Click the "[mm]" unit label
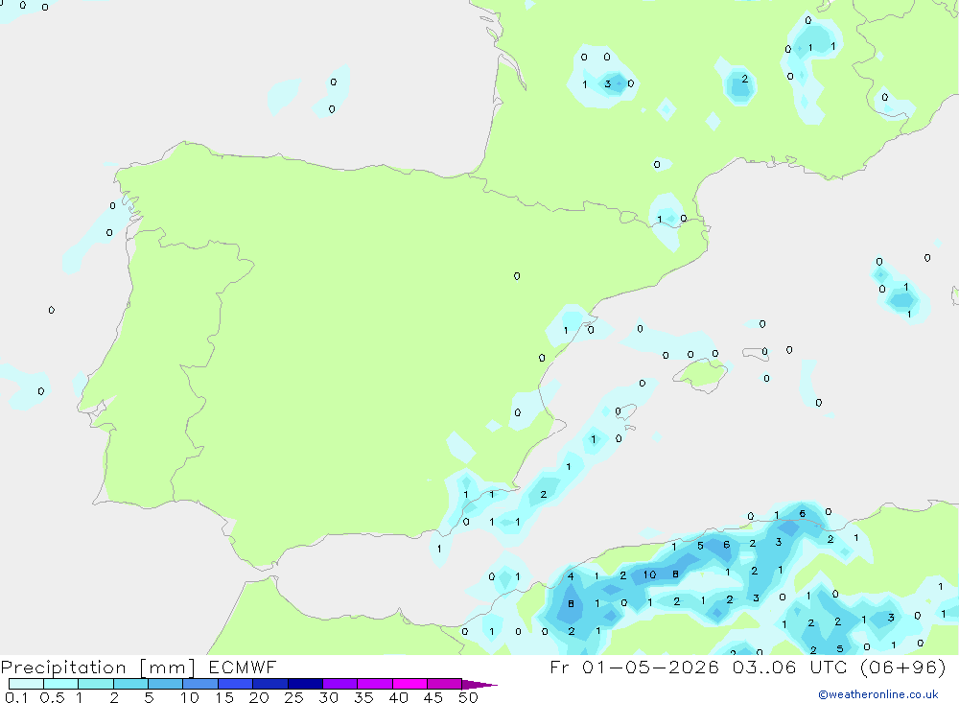Image resolution: width=959 pixels, height=703 pixels. 168,668
